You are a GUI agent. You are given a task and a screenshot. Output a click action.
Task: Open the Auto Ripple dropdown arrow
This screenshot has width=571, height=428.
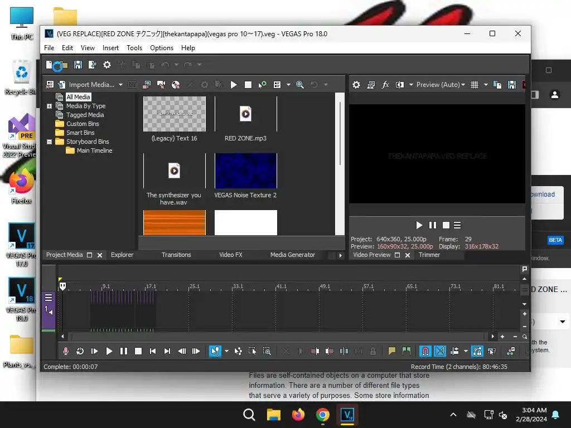click(466, 351)
